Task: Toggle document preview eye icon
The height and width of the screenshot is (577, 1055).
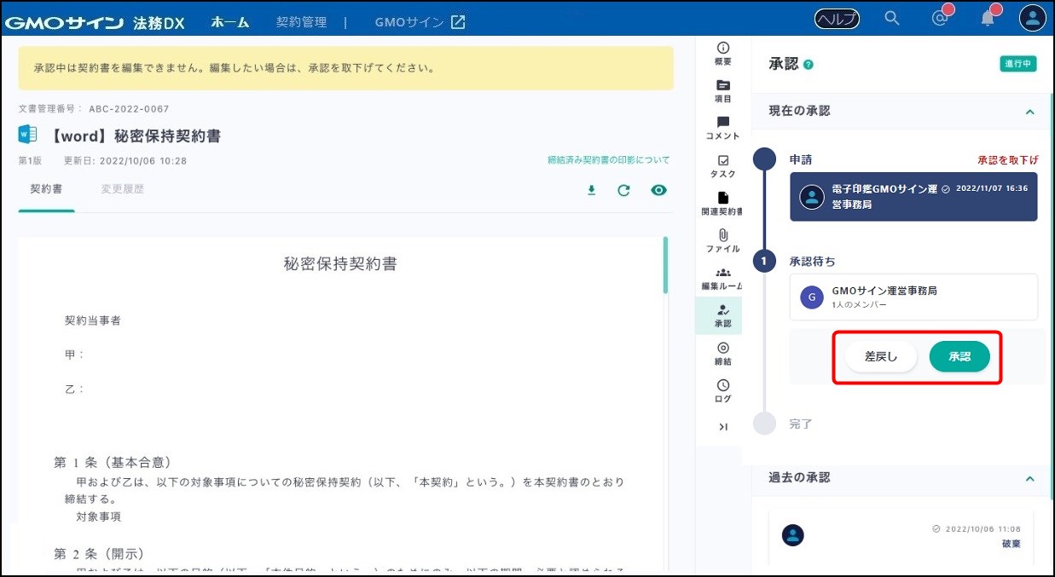Action: [x=658, y=190]
